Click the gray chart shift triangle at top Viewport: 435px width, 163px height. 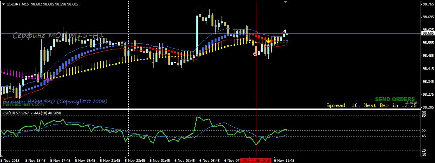286,2
